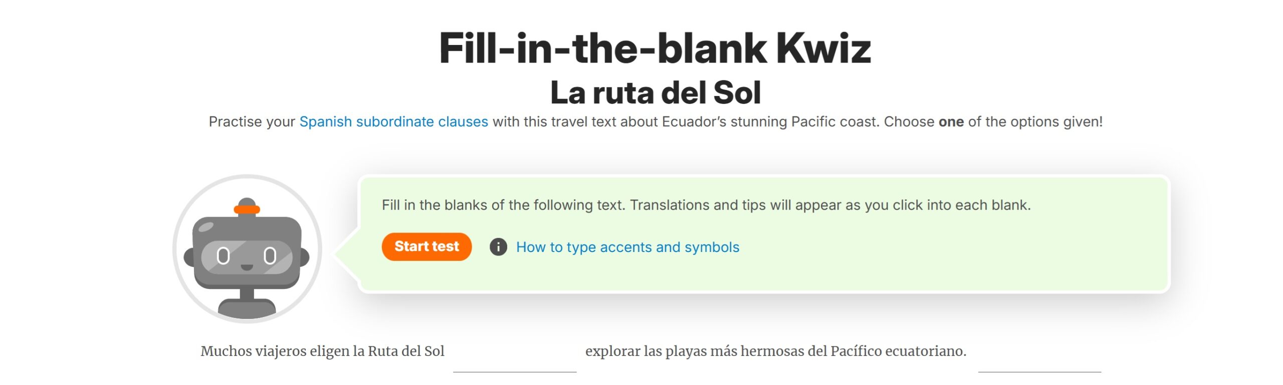This screenshot has width=1283, height=385.
Task: Click the speech bubble's pointed tail
Action: (x=347, y=249)
